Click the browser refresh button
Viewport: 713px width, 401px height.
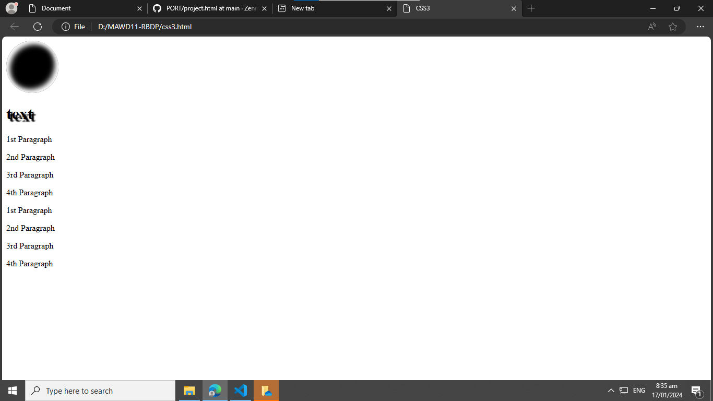pyautogui.click(x=38, y=27)
